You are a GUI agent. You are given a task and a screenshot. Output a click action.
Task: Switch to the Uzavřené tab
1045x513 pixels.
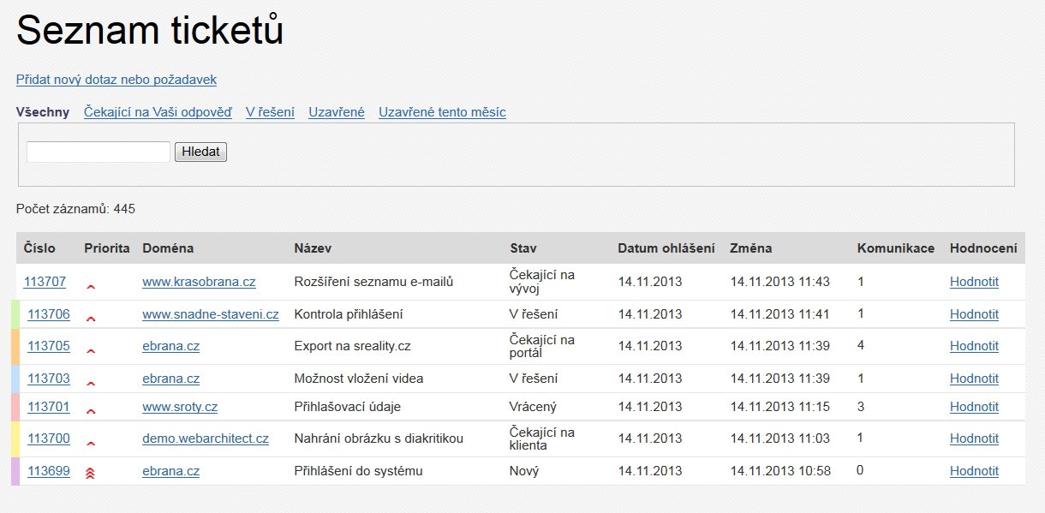(337, 112)
